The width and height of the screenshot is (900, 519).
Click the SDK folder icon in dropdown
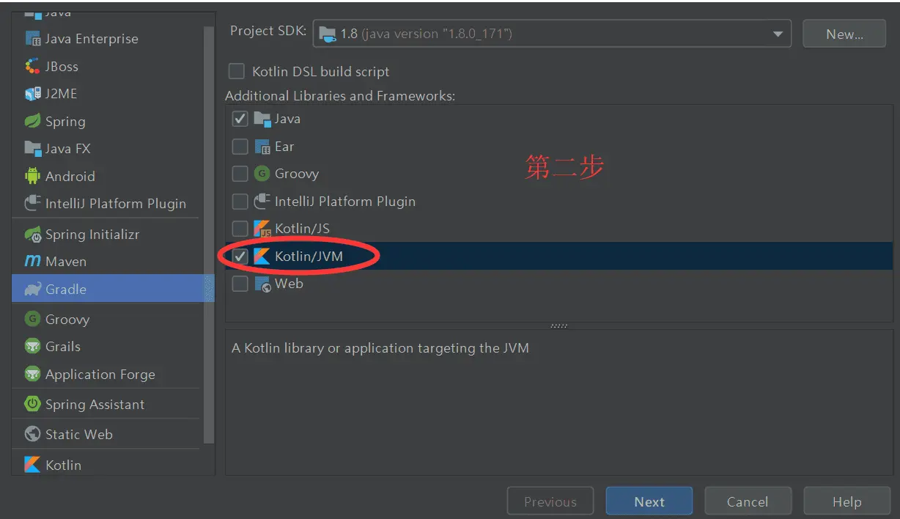[328, 34]
